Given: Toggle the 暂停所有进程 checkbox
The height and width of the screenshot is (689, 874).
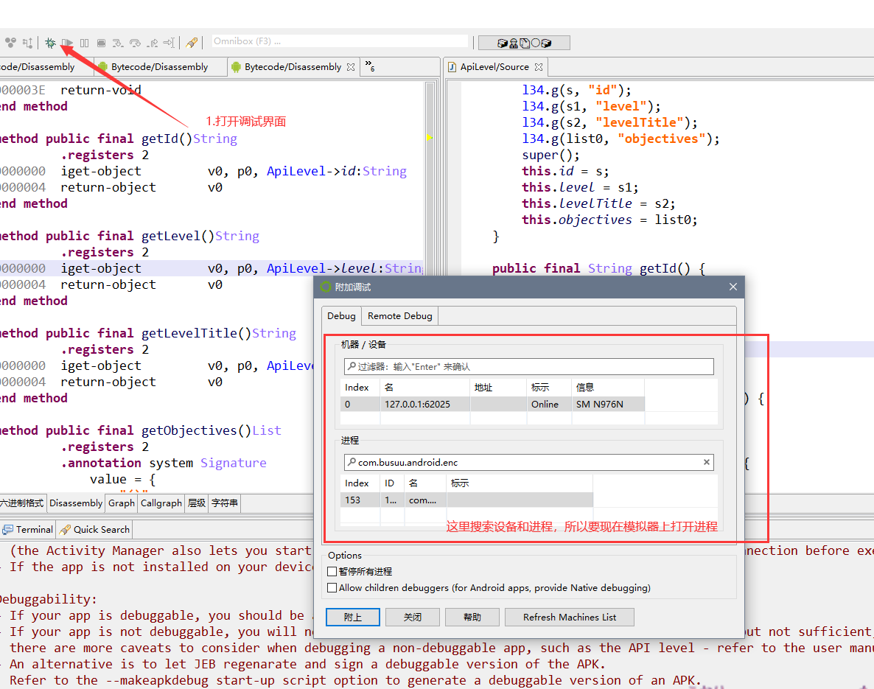Looking at the screenshot, I should click(332, 571).
